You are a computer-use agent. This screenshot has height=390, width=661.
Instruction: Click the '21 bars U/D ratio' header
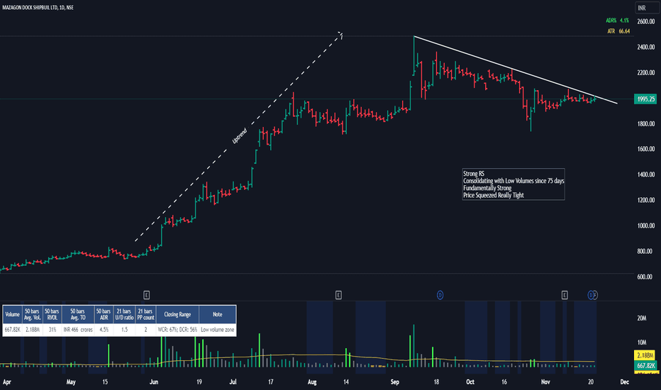124,315
